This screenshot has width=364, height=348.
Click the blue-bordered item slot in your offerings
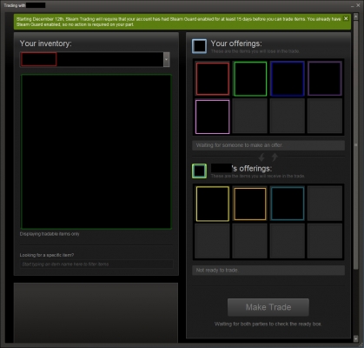point(288,78)
